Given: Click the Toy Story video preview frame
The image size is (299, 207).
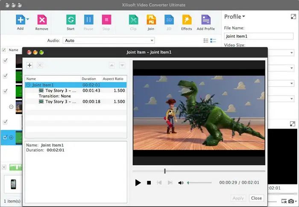Looking at the screenshot, I should 199,113.
